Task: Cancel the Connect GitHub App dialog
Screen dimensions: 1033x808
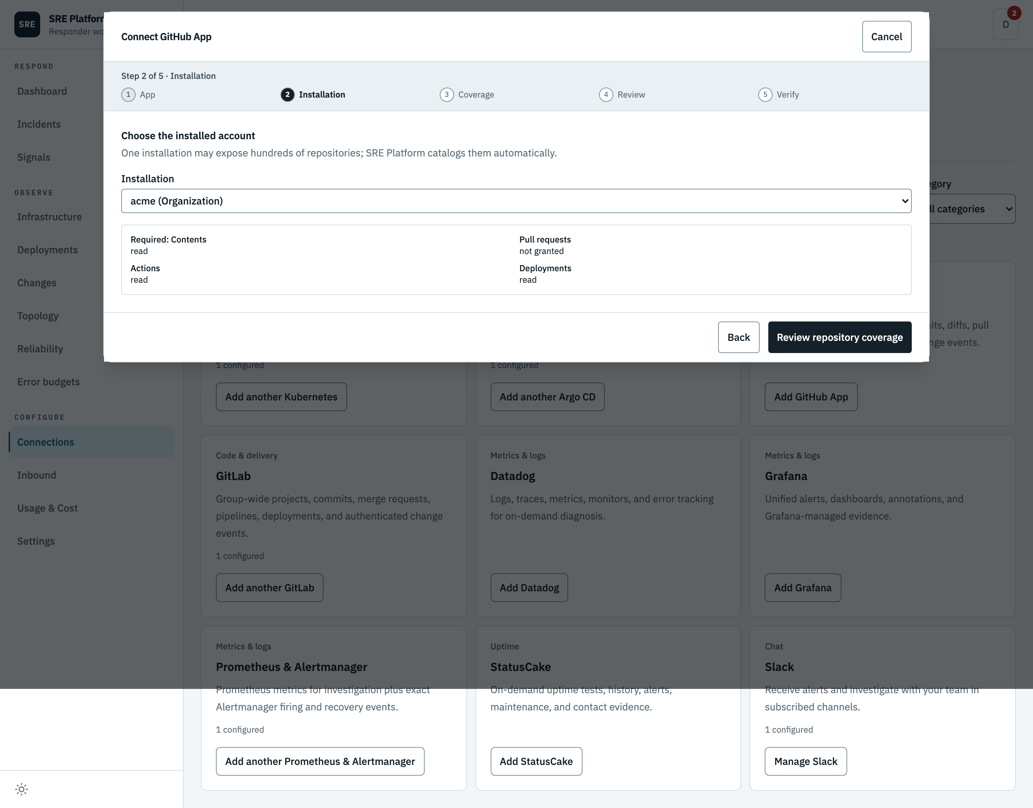Action: tap(886, 37)
